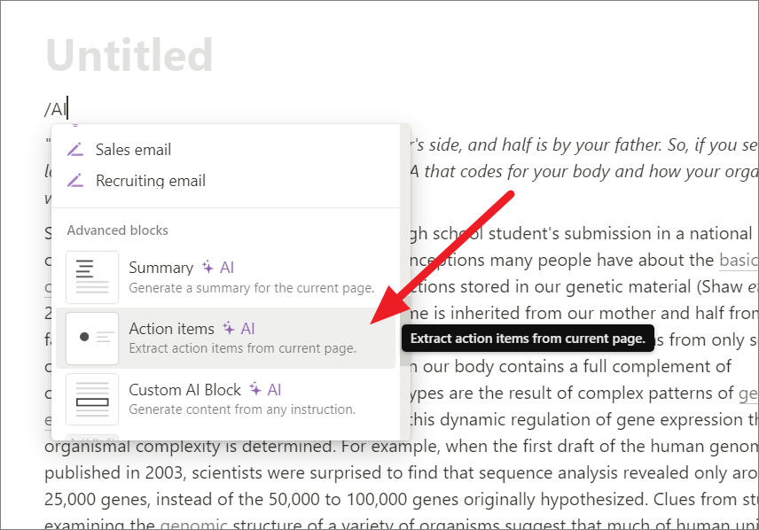
Task: Click the /AI command text line
Action: tap(56, 109)
